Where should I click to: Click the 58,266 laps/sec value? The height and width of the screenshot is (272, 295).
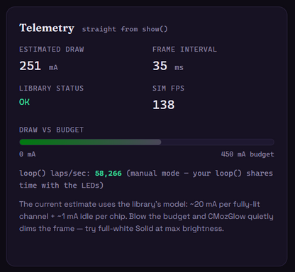coord(108,174)
